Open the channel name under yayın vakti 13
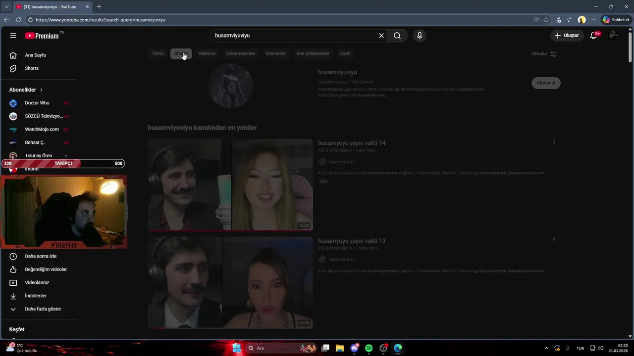Image resolution: width=634 pixels, height=356 pixels. (x=341, y=259)
